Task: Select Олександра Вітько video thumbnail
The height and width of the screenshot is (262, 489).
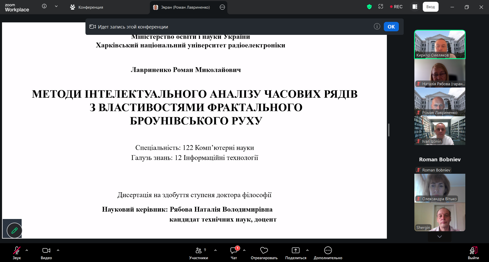Action: (x=440, y=188)
